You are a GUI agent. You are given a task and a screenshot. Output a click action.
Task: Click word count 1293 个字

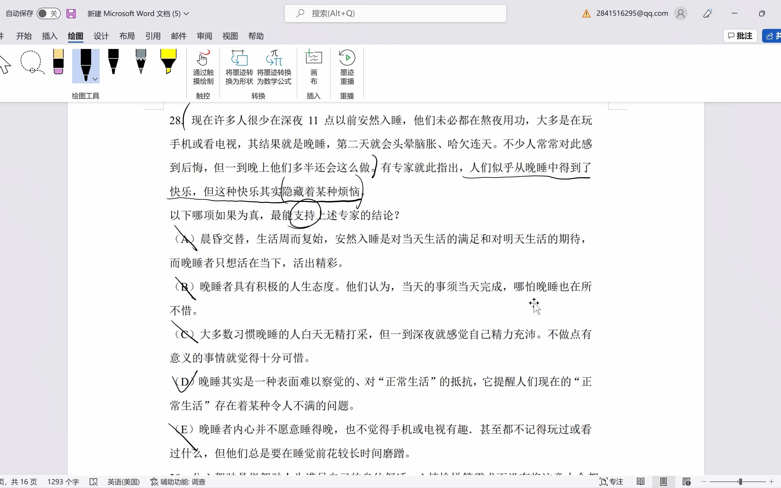point(63,482)
